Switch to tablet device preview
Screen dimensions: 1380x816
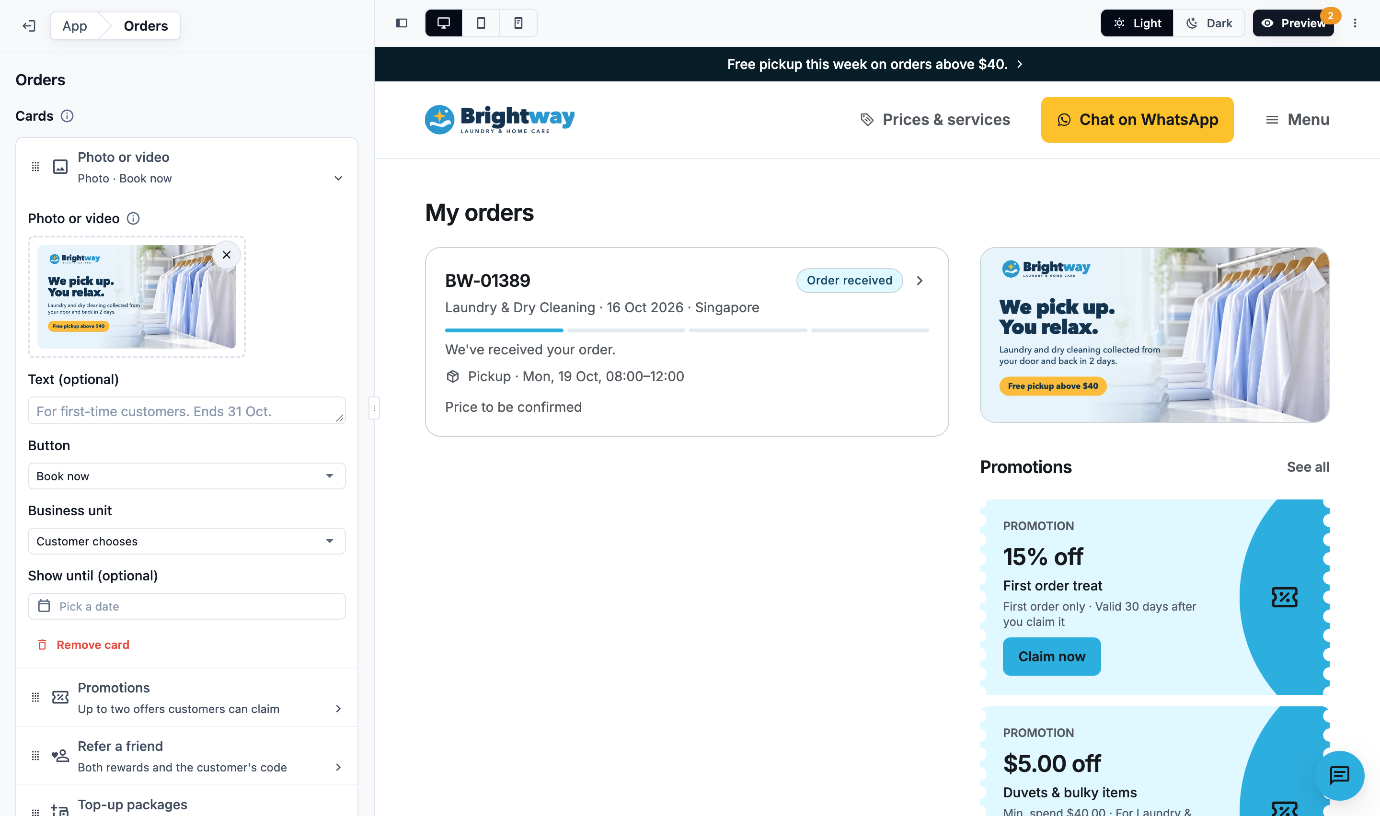pos(481,23)
